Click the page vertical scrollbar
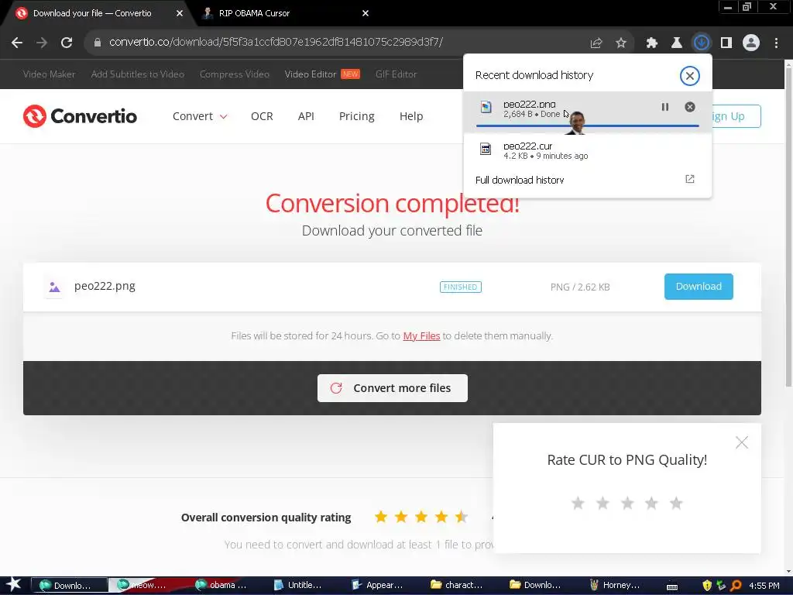 (x=788, y=225)
